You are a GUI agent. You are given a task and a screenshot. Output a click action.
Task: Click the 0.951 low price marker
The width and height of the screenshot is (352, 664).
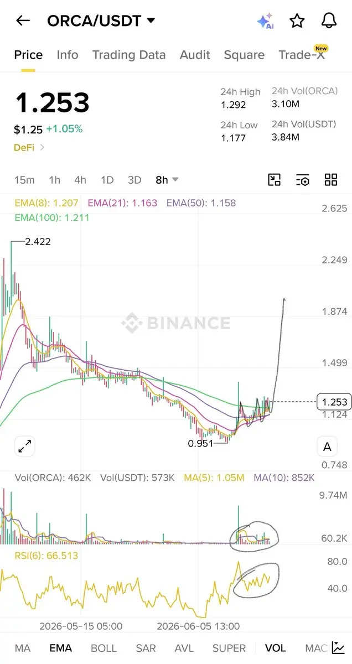pos(200,443)
